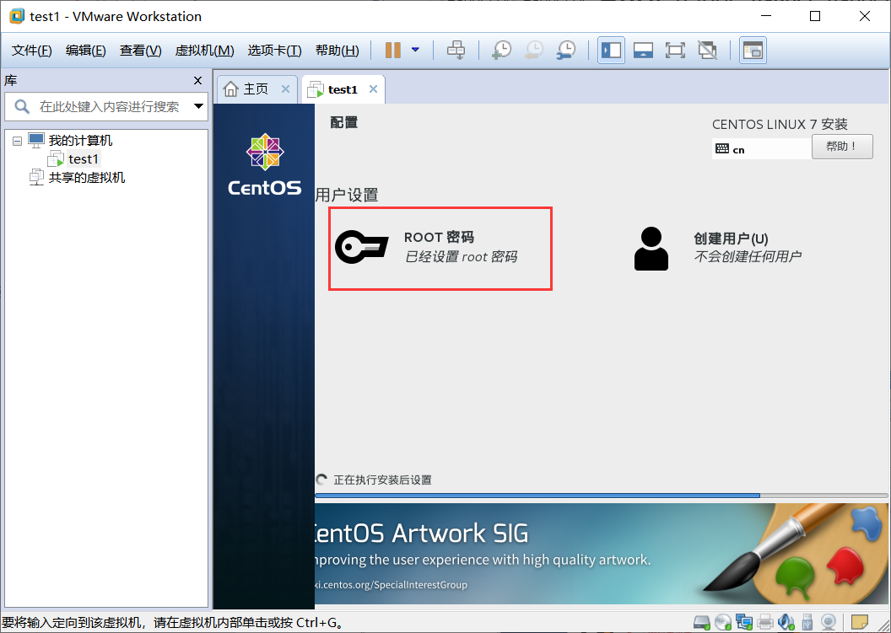Click the CENTOS LINUX 7 安装 title text
This screenshot has width=891, height=633.
point(780,125)
